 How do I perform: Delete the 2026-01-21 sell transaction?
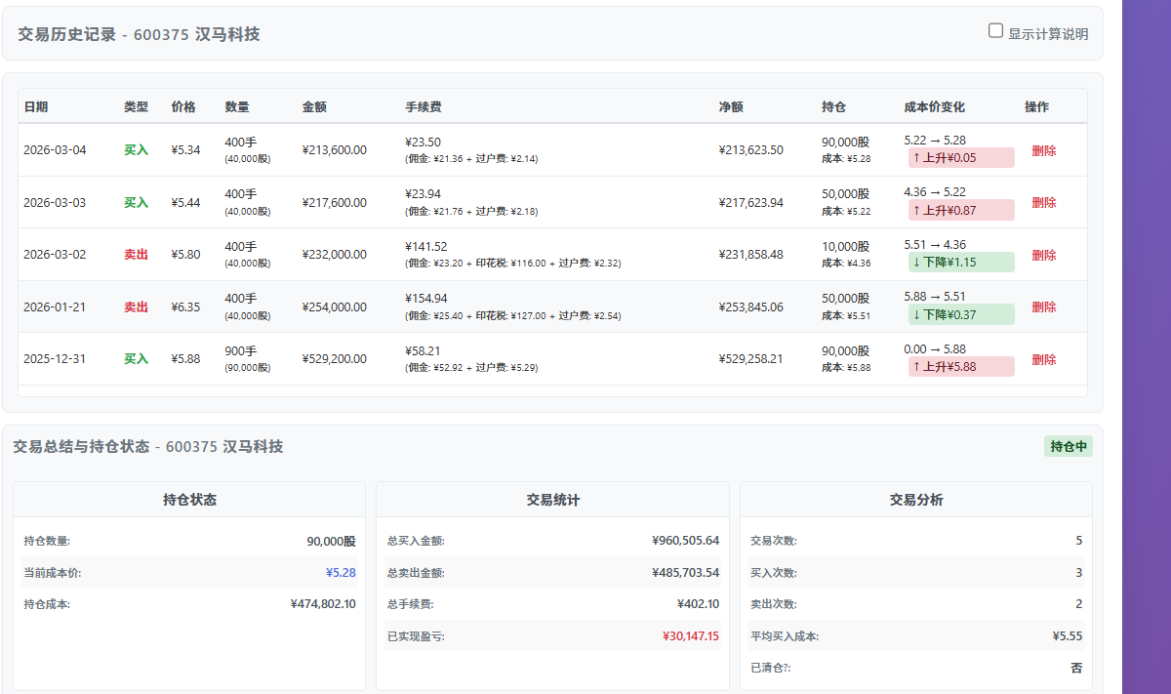click(x=1043, y=306)
